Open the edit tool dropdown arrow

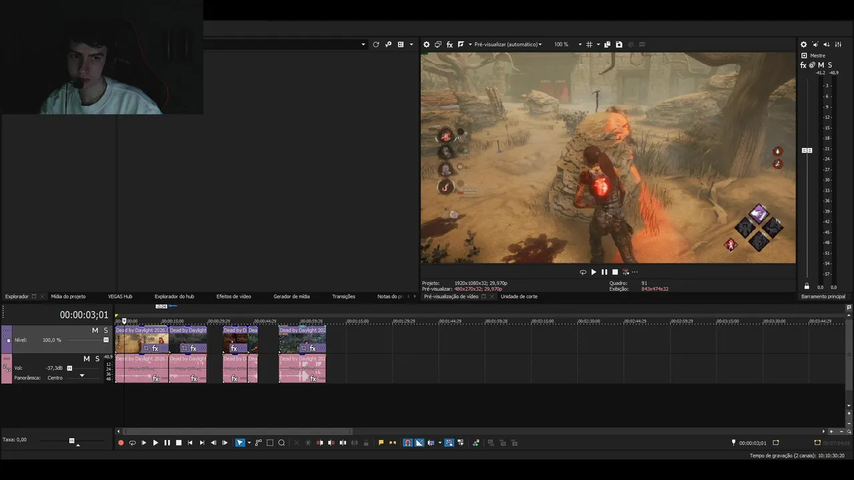249,443
